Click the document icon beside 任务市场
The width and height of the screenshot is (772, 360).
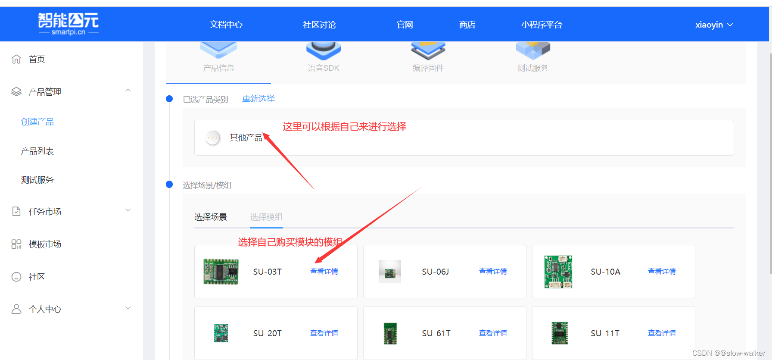(x=16, y=211)
